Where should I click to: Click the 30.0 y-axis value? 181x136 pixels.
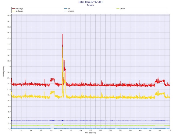click(x=9, y=72)
